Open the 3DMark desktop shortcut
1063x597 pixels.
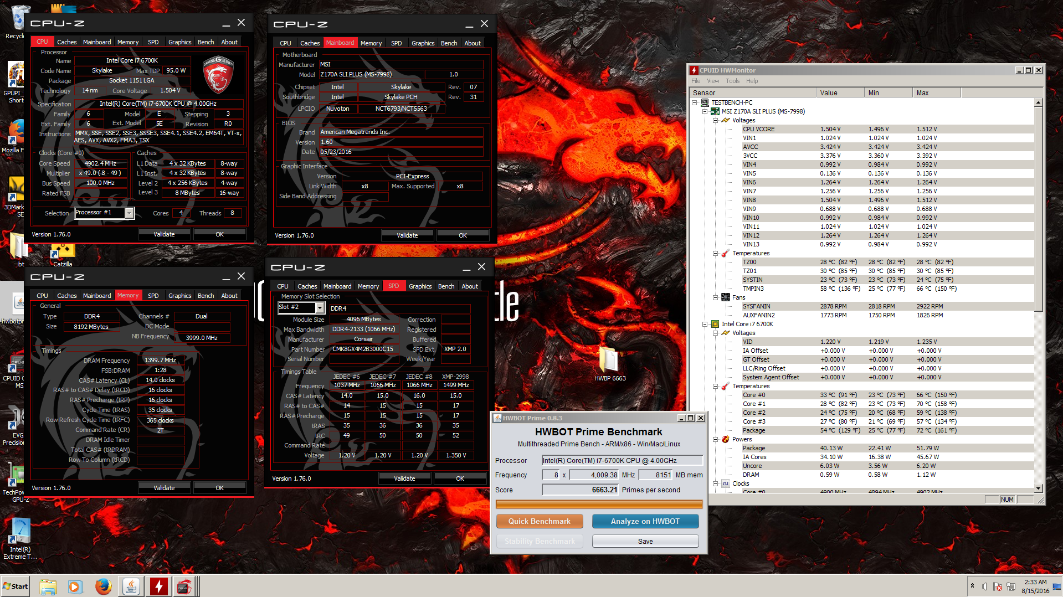tap(14, 197)
